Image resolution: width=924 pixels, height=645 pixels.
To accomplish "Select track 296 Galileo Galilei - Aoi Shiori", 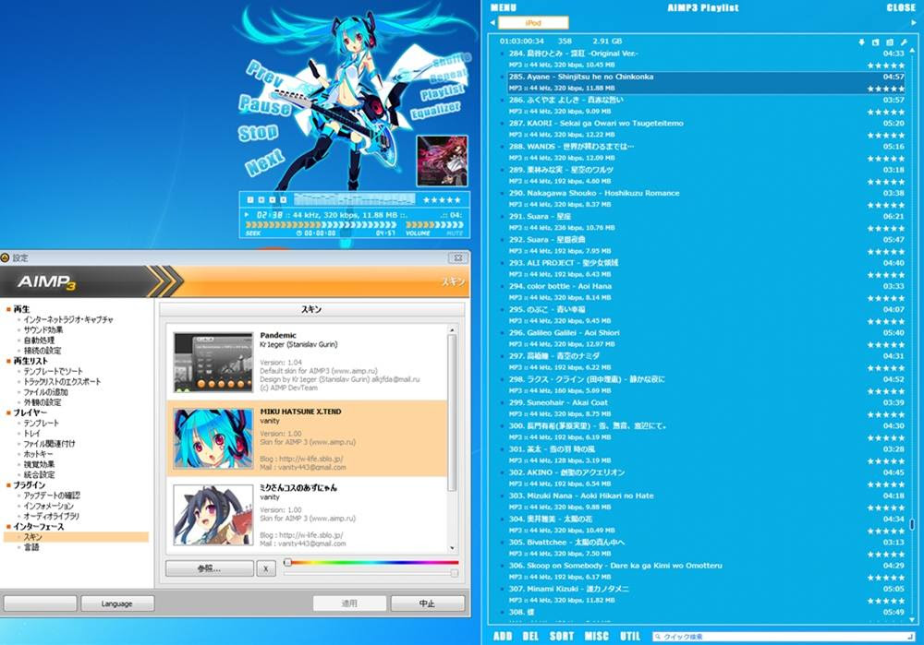I will point(706,339).
